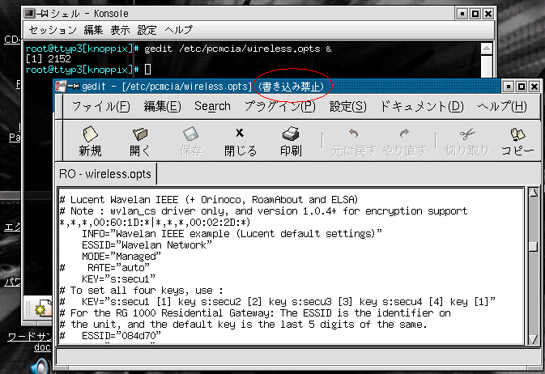Click the pin icon in gedit title bar

pyautogui.click(x=74, y=86)
